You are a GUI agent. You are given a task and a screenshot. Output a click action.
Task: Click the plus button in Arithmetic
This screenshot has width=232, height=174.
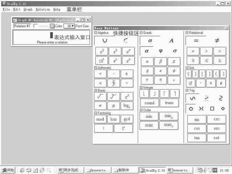[x=100, y=74]
